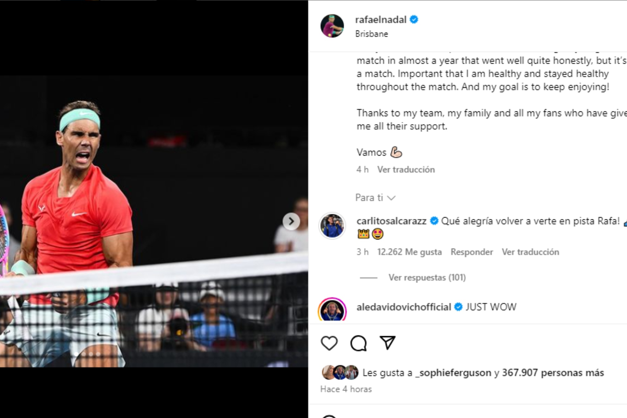Viewport: 627px width, 418px height.
Task: Like the post with the heart icon
Action: (329, 343)
